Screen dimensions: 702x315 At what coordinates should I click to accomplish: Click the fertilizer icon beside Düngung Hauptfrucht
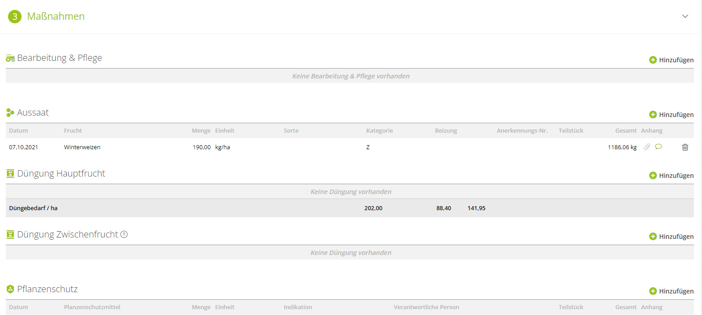pyautogui.click(x=10, y=174)
